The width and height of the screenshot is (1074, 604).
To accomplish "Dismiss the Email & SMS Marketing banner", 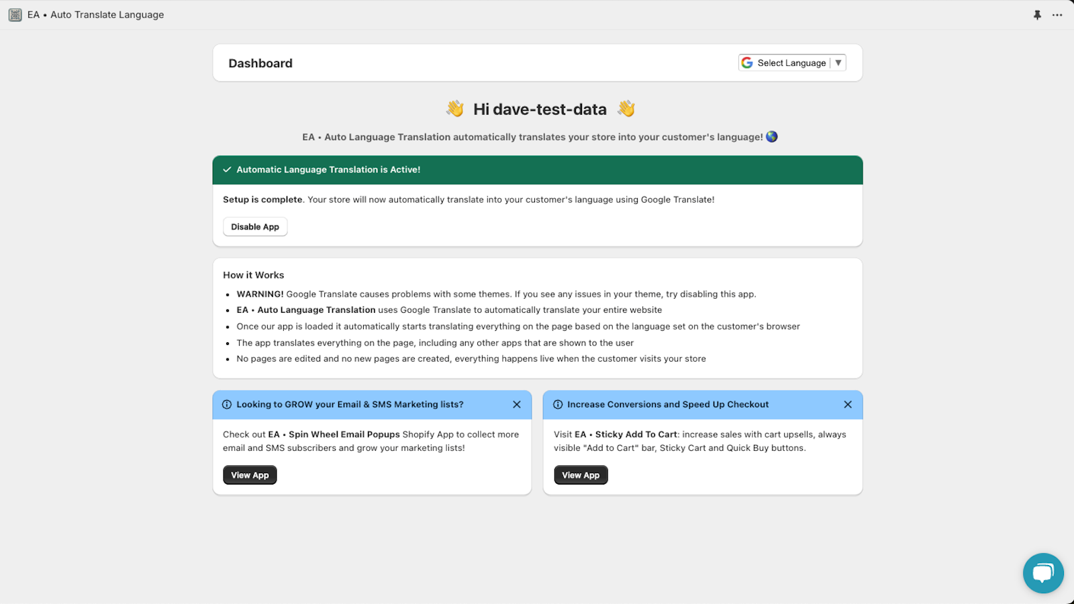I will pos(517,405).
